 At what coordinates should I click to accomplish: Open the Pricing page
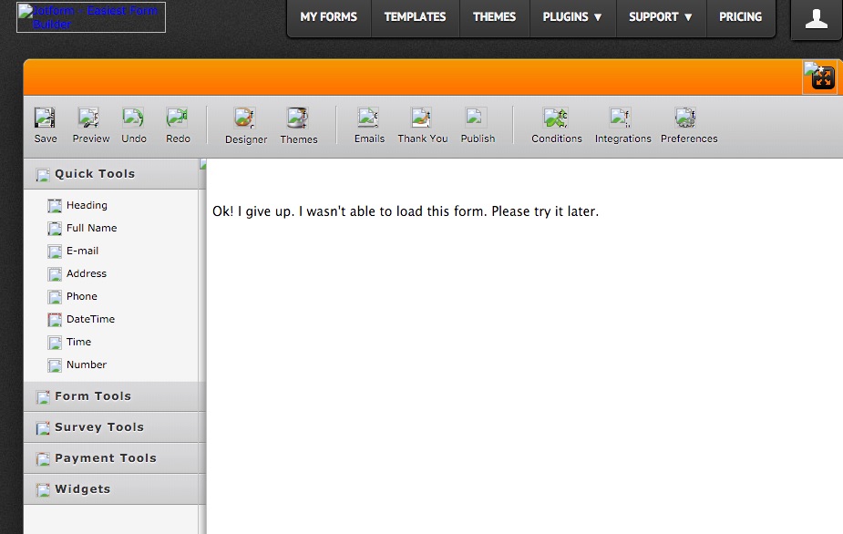[x=740, y=17]
